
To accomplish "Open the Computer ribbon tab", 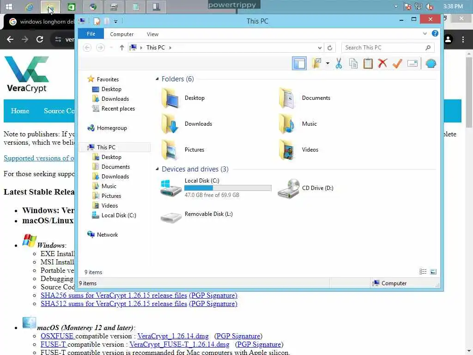I will point(121,34).
